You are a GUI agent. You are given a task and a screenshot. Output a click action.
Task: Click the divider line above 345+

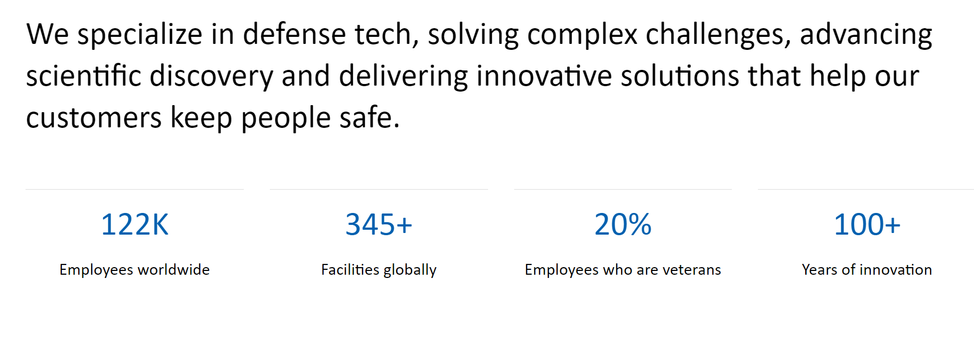tap(379, 189)
